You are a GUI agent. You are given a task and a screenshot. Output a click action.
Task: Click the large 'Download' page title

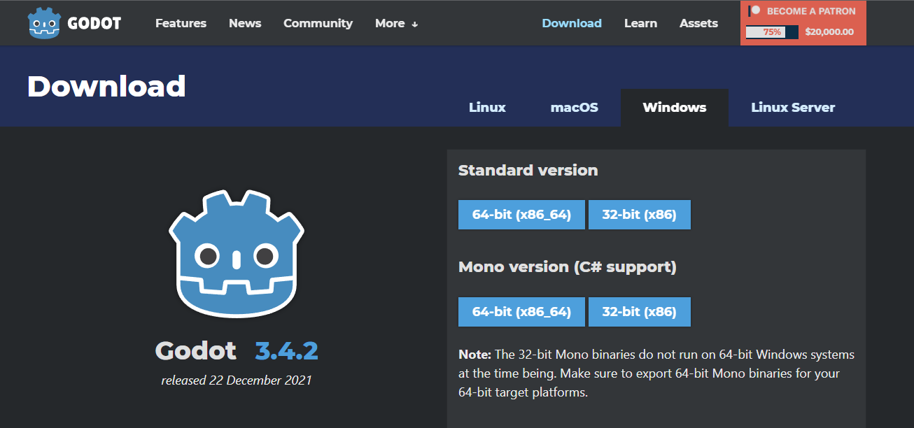(106, 87)
